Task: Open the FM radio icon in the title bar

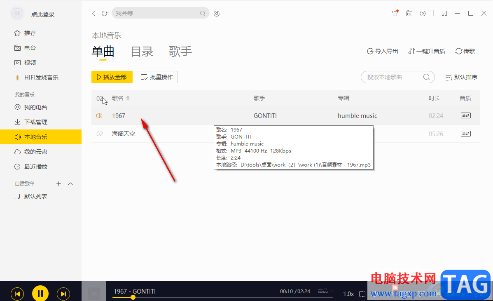Action: pyautogui.click(x=409, y=13)
